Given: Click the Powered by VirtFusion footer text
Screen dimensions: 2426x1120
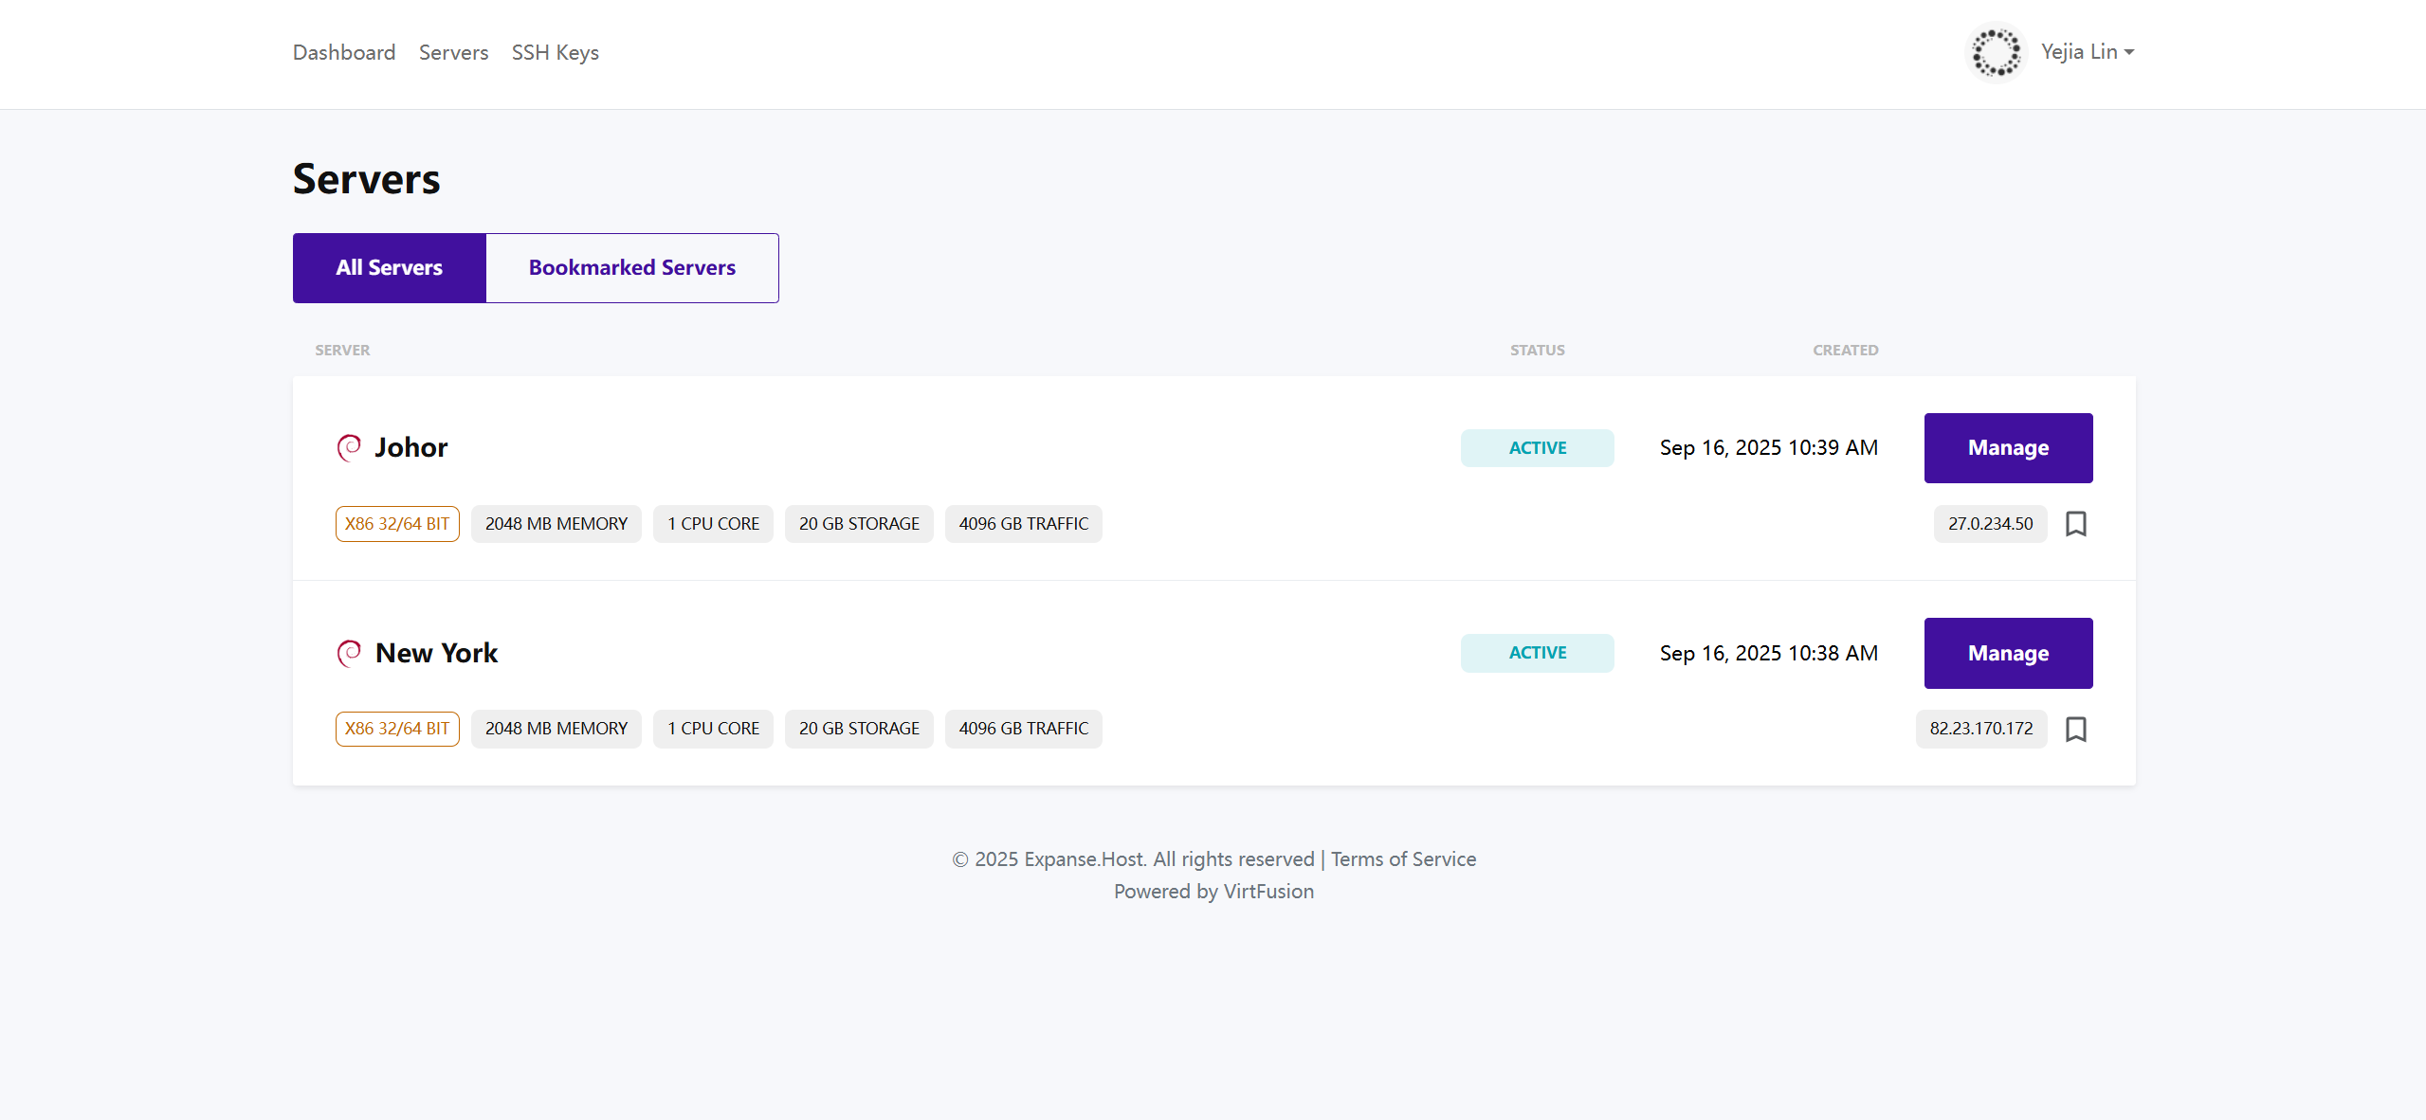Looking at the screenshot, I should [1213, 892].
